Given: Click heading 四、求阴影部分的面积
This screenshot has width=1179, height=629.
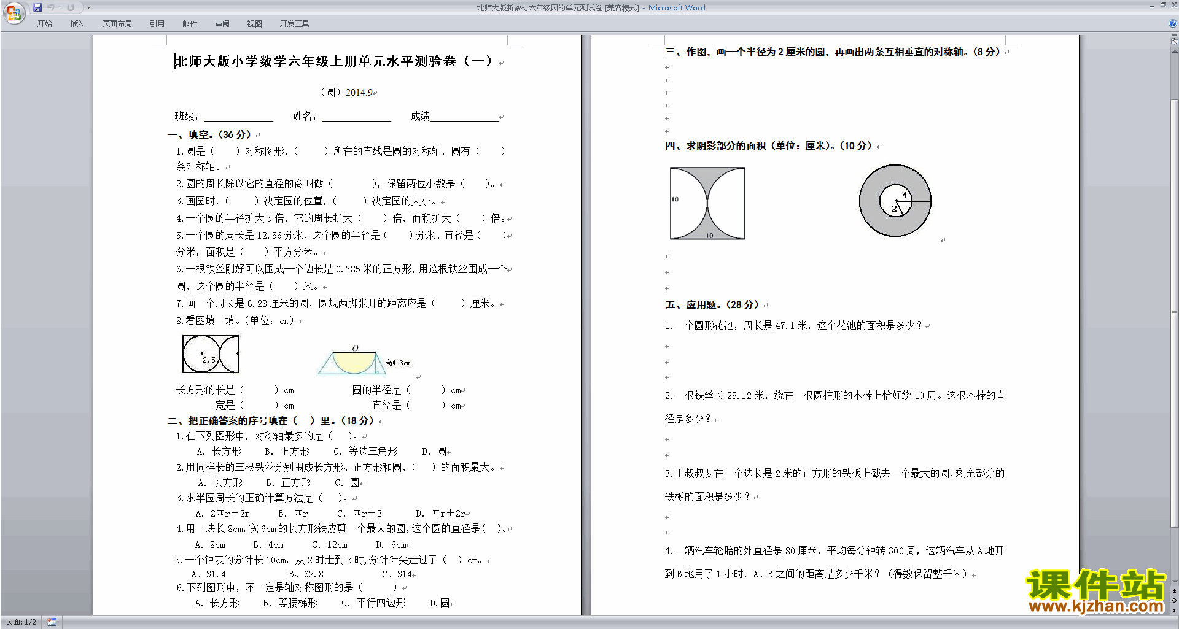Looking at the screenshot, I should point(769,145).
